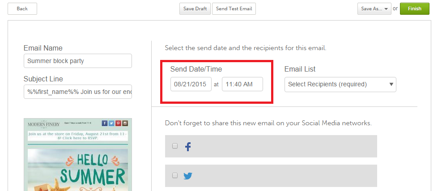Click Facebook icon in email preview header
Image resolution: width=442 pixels, height=191 pixels.
click(x=105, y=123)
